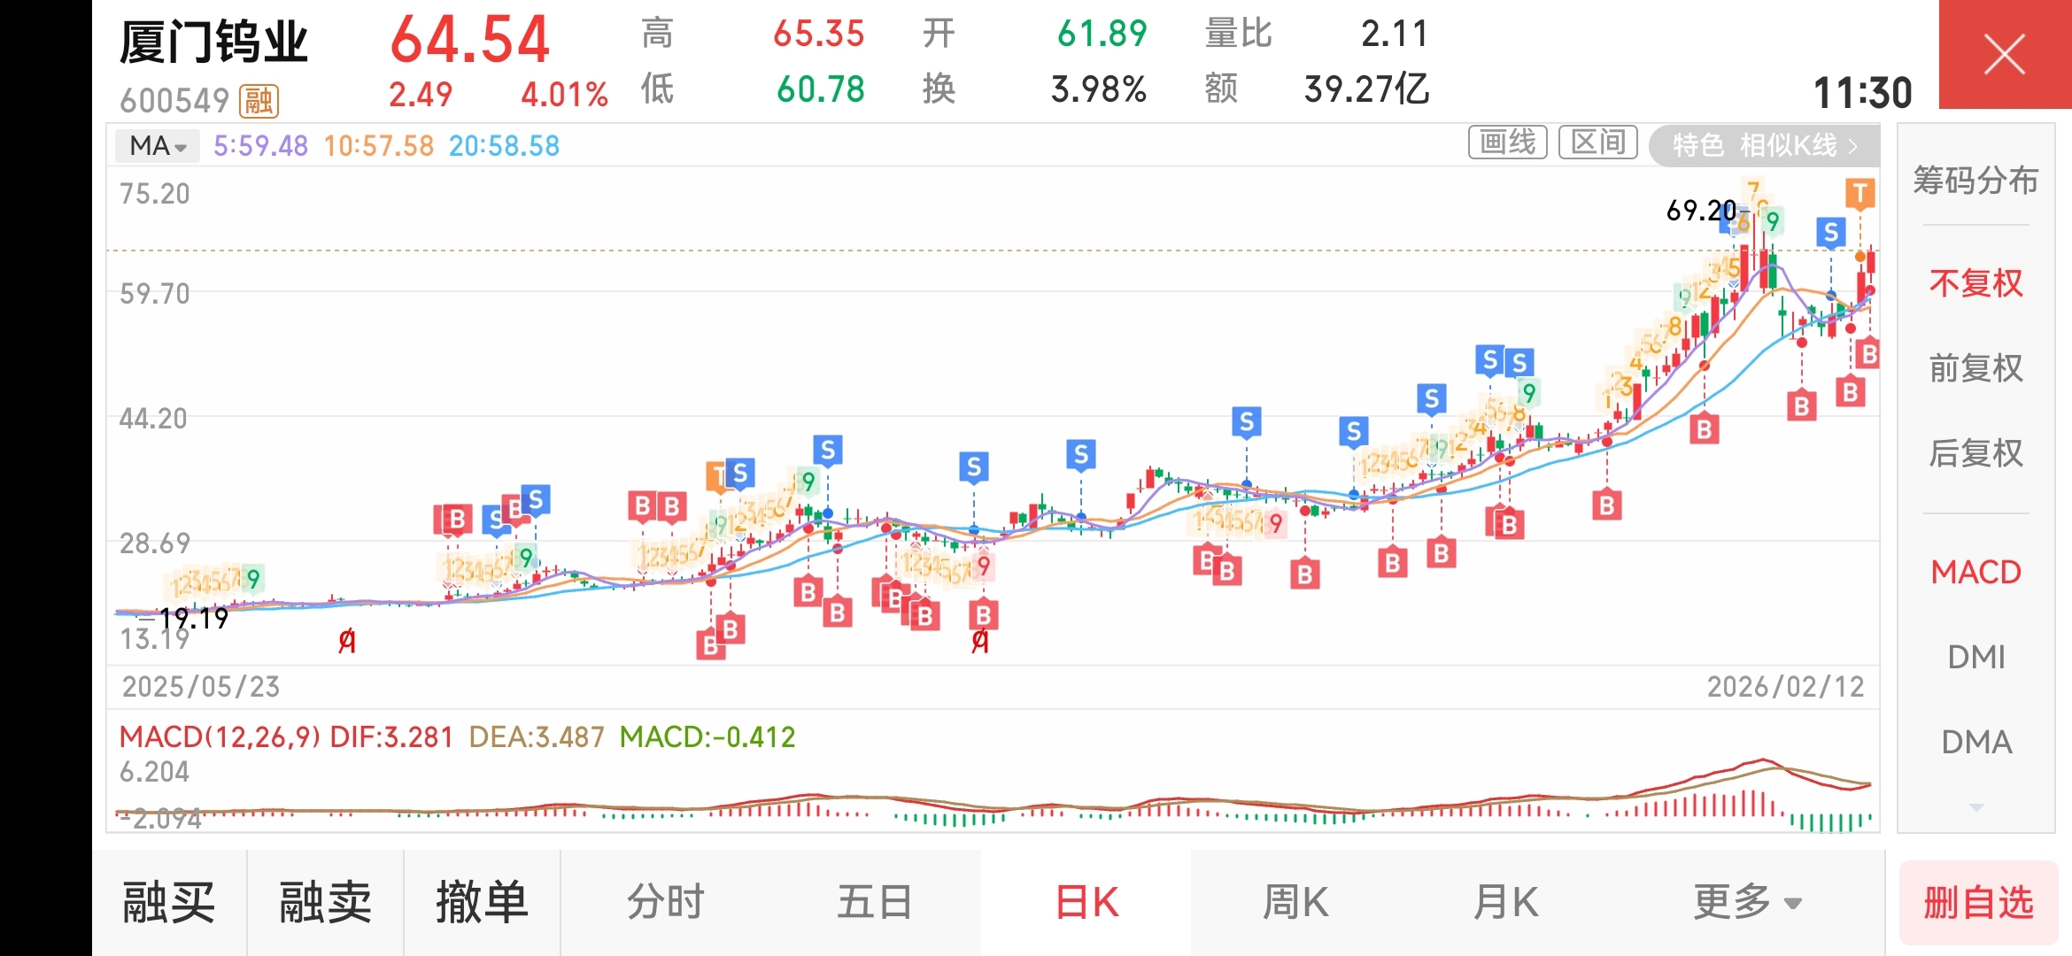Expand more indicators with the down arrow
This screenshot has width=2072, height=956.
1975,807
